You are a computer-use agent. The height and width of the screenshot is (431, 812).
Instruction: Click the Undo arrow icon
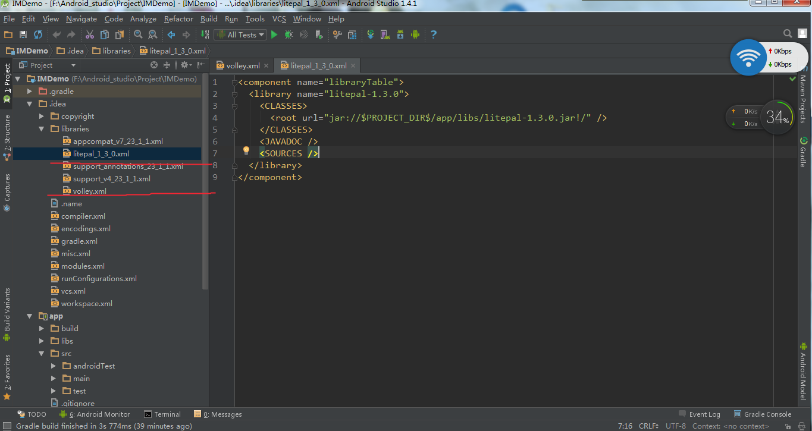57,34
